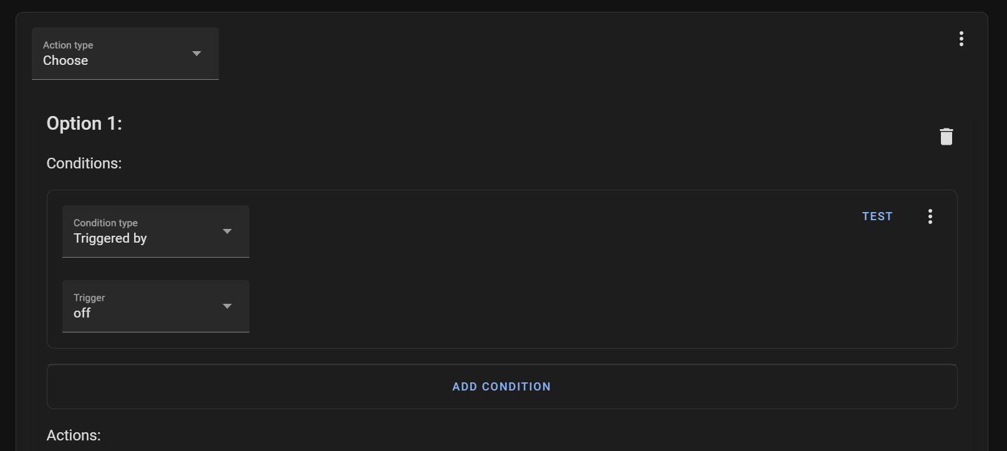The height and width of the screenshot is (451, 1007).
Task: Test the Triggered by condition
Action: point(877,216)
